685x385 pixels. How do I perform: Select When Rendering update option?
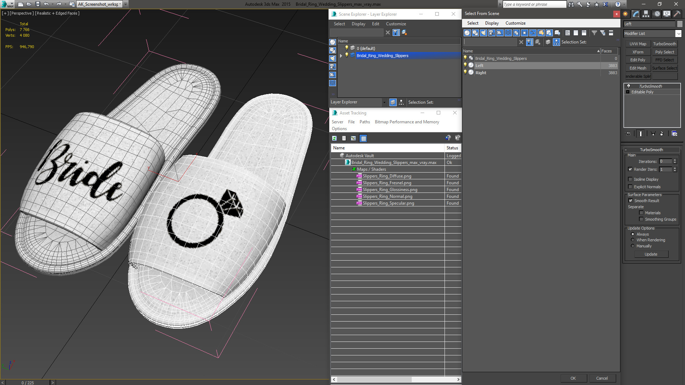(633, 240)
